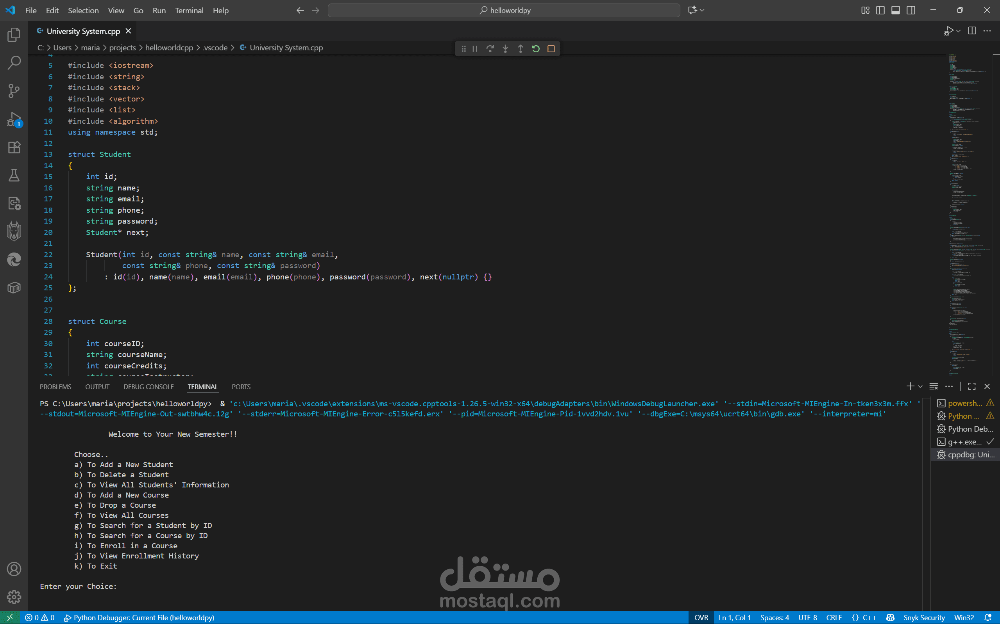
Task: Restart the debug session
Action: [x=536, y=49]
